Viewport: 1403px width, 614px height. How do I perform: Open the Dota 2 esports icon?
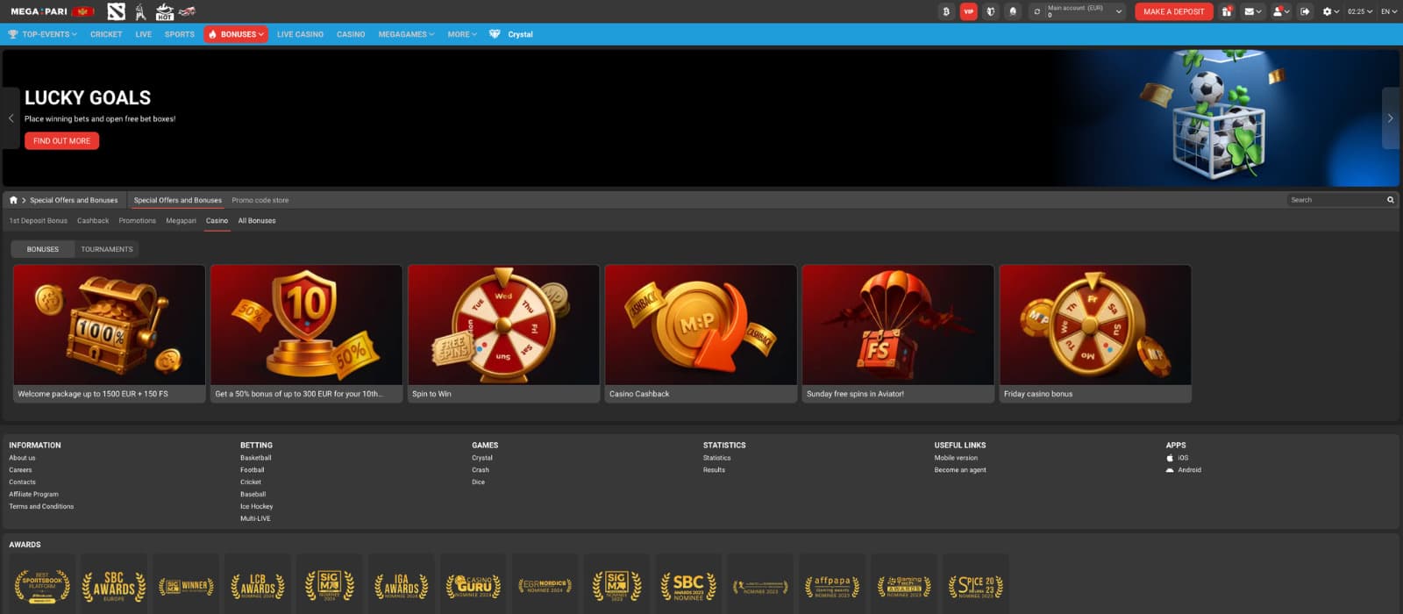116,11
